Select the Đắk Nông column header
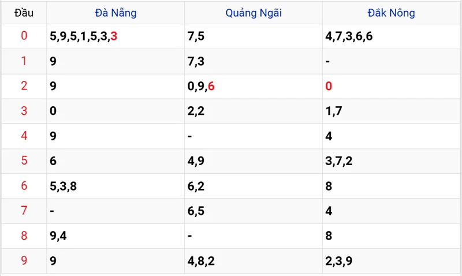Viewport: 462px width, 276px height. point(391,13)
